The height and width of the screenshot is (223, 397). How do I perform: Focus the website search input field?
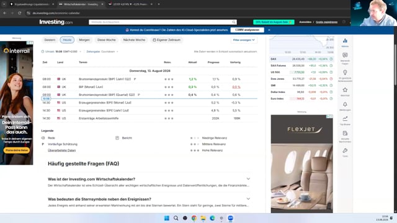pyautogui.click(x=160, y=22)
